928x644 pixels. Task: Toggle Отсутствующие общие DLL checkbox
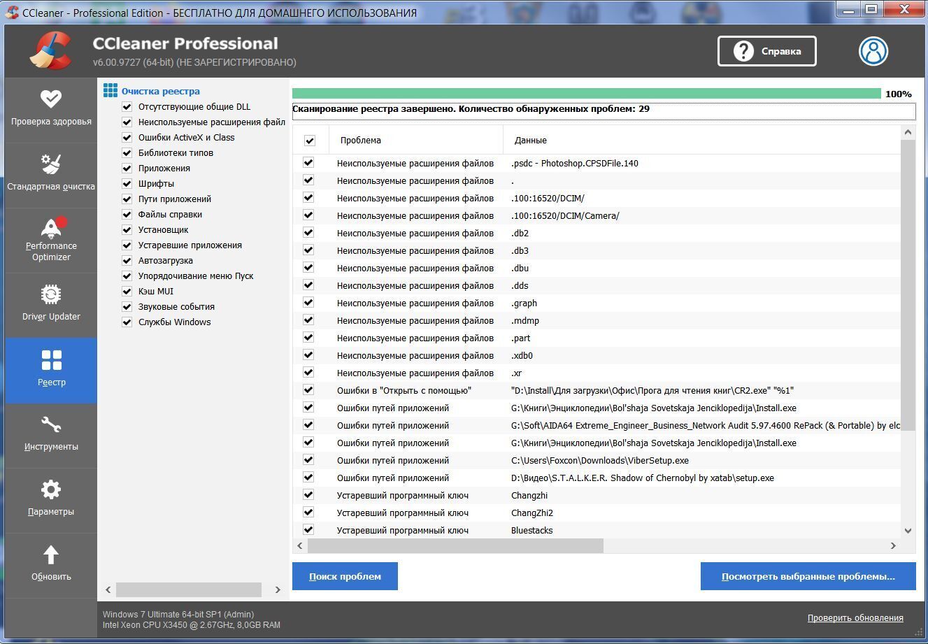pos(127,107)
